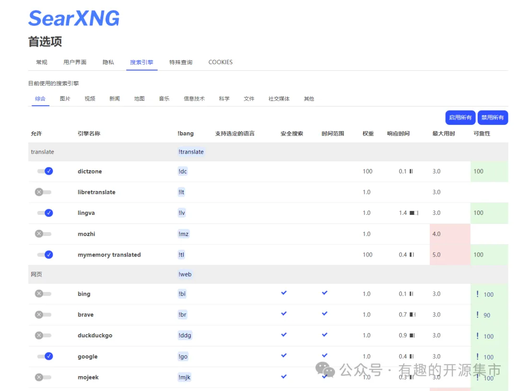Disable the dictzone engine toggle
The width and height of the screenshot is (518, 391).
pos(45,171)
